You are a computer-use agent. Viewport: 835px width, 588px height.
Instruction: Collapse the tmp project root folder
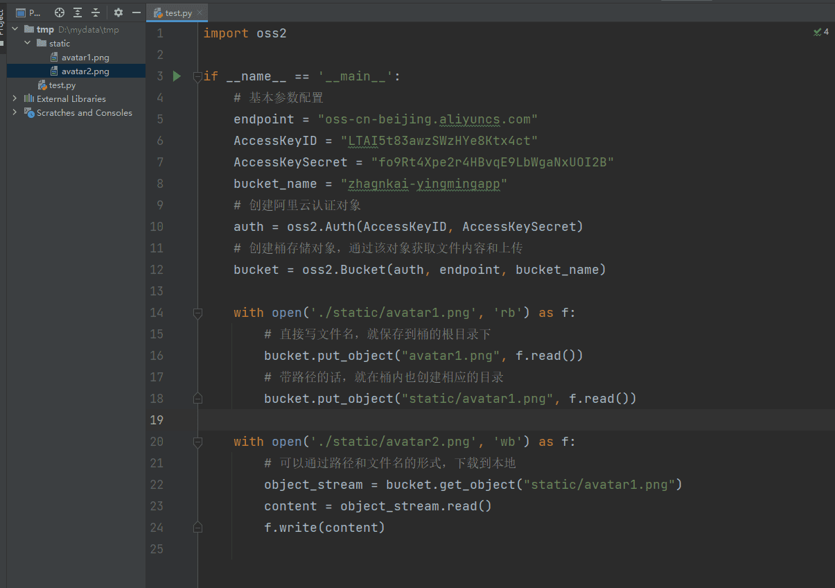(x=15, y=29)
